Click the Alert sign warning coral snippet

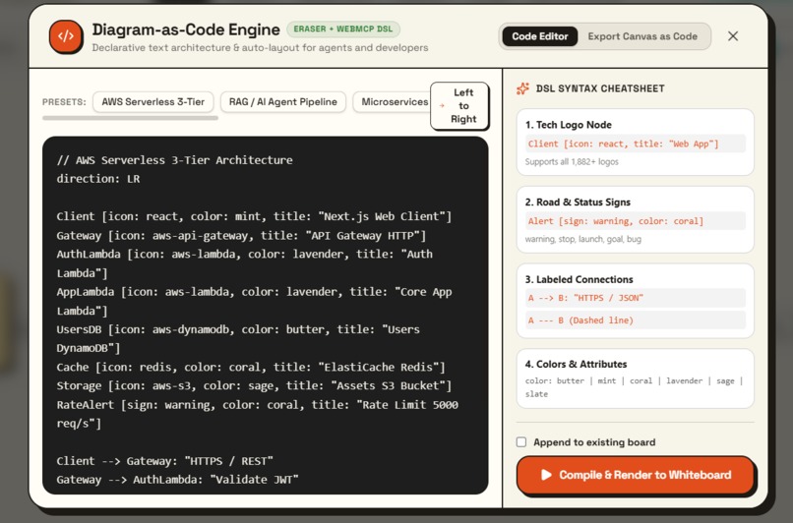pos(636,221)
